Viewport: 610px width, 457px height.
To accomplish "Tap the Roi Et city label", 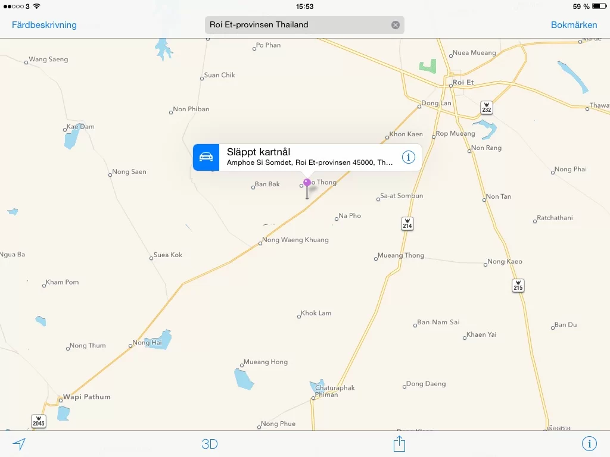I will point(463,82).
